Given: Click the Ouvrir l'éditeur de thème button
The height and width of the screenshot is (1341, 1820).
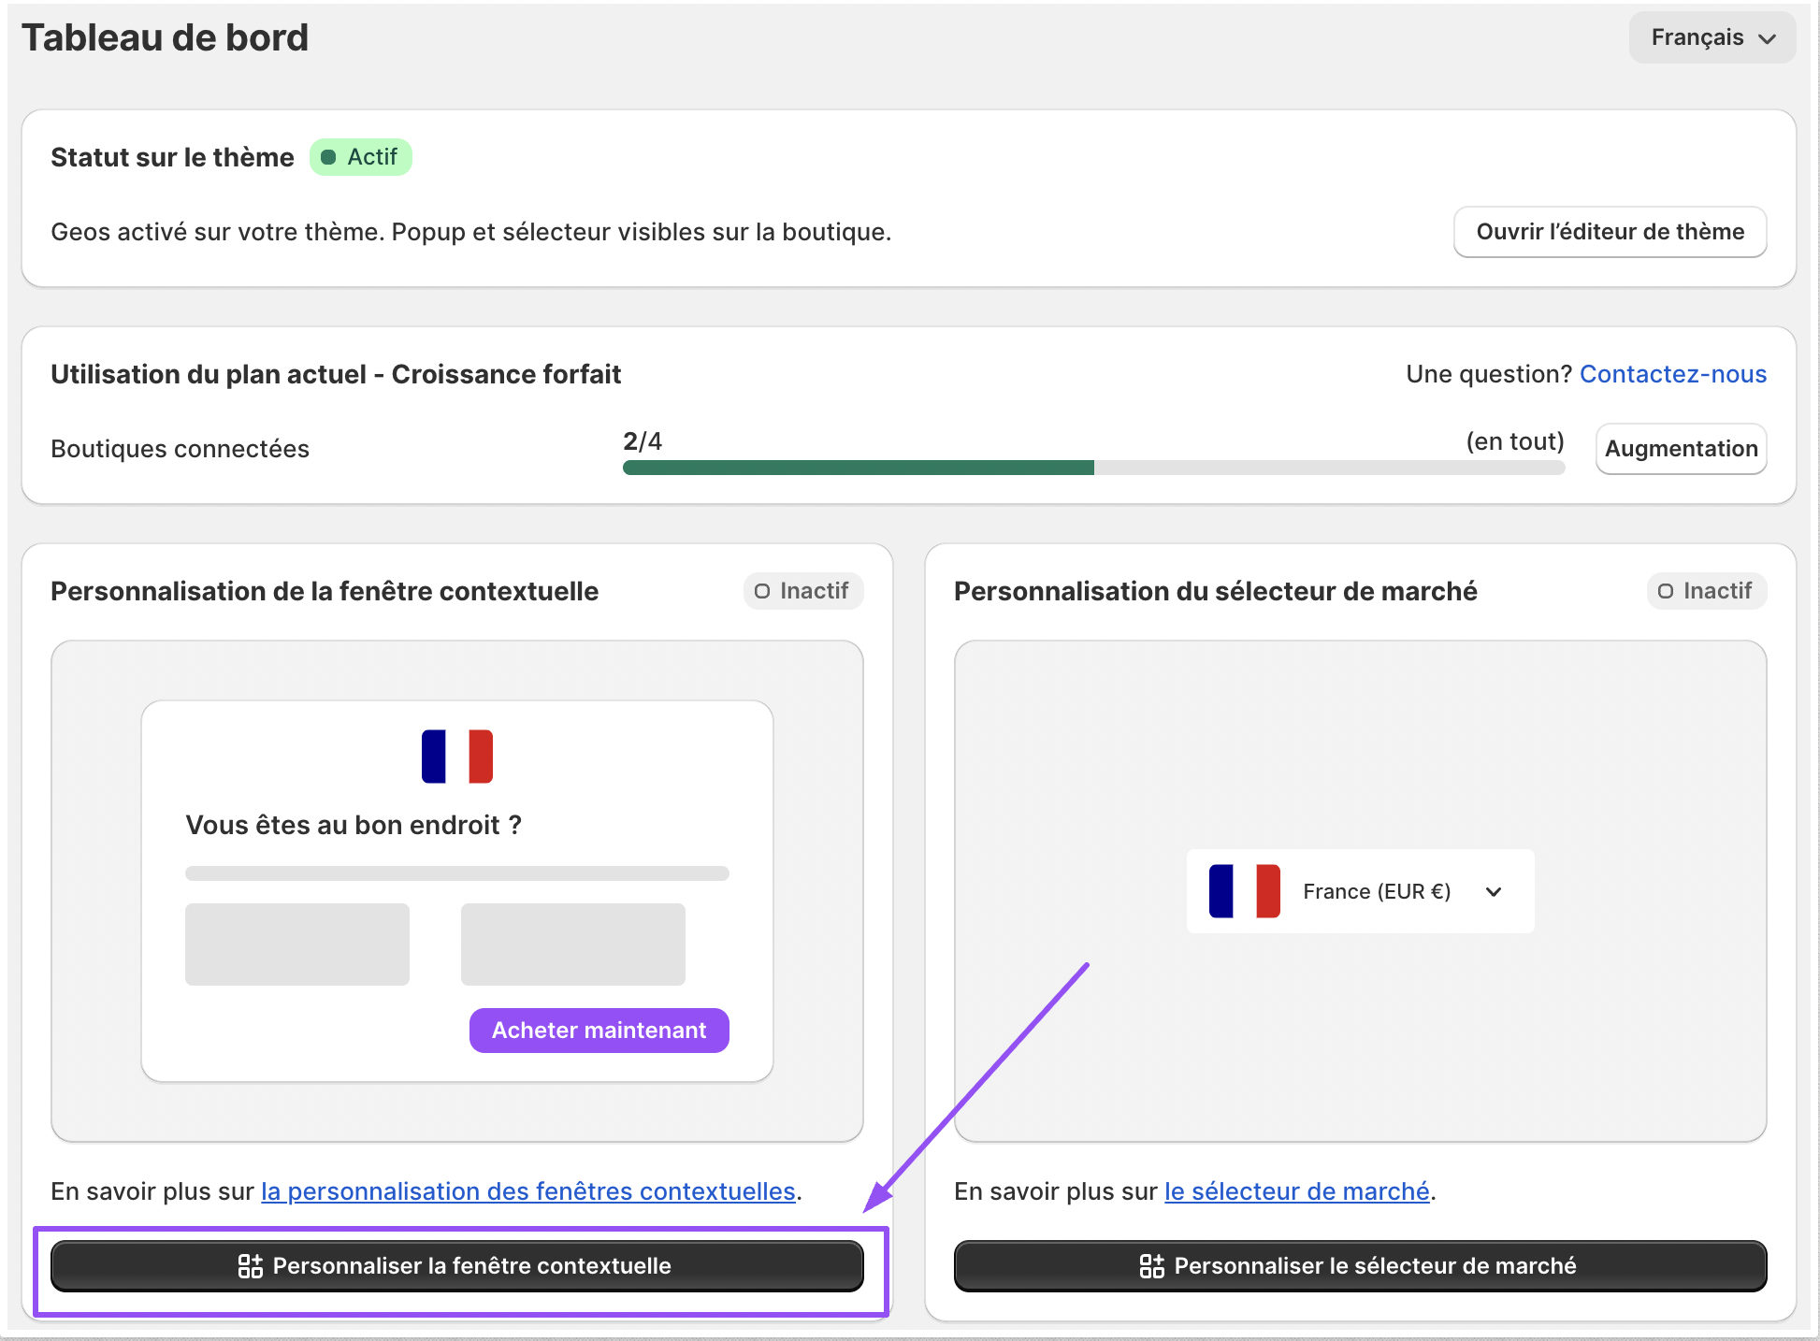Looking at the screenshot, I should (1610, 232).
